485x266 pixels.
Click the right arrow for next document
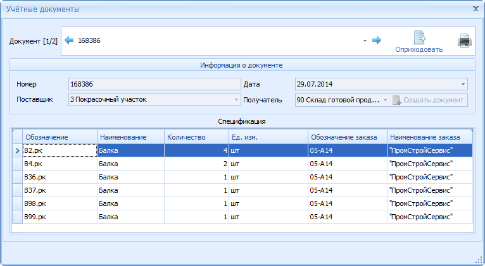point(377,40)
